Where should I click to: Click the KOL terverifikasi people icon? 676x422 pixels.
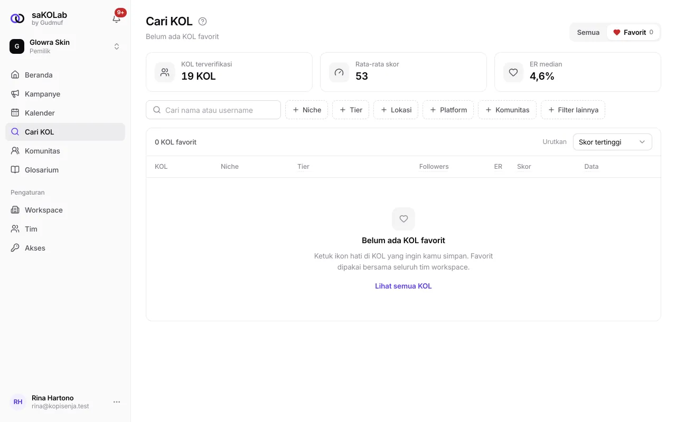[165, 72]
